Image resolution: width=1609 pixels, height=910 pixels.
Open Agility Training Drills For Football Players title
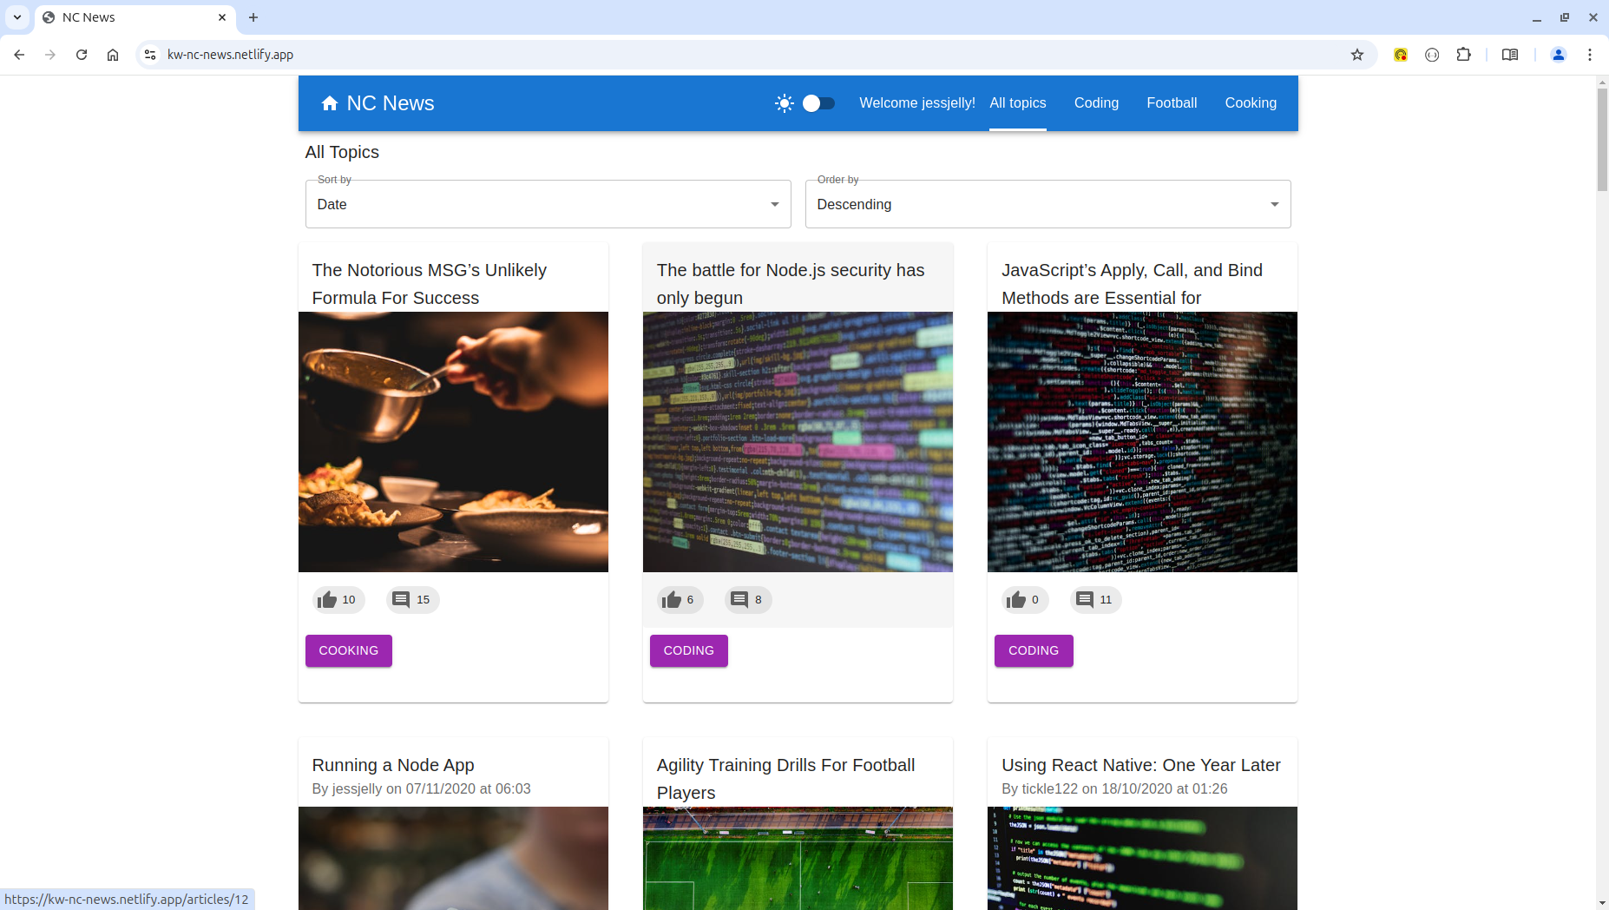785,779
